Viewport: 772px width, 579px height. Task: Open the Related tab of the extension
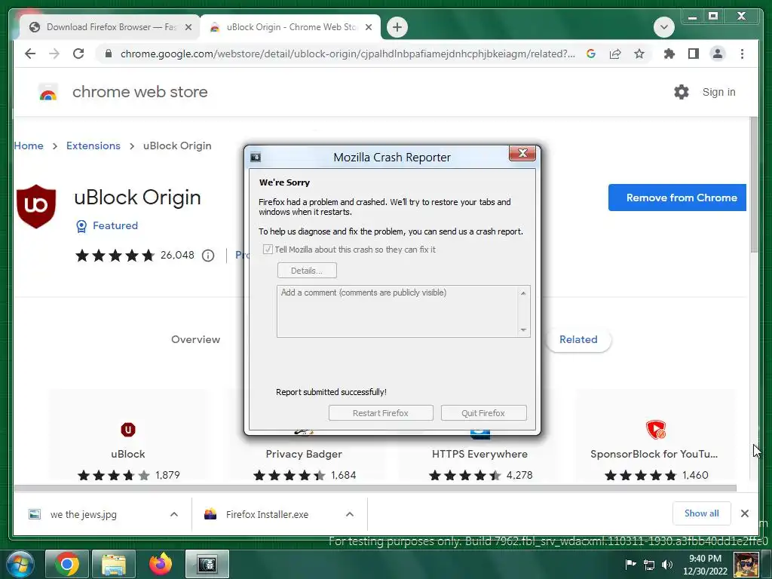pos(578,339)
